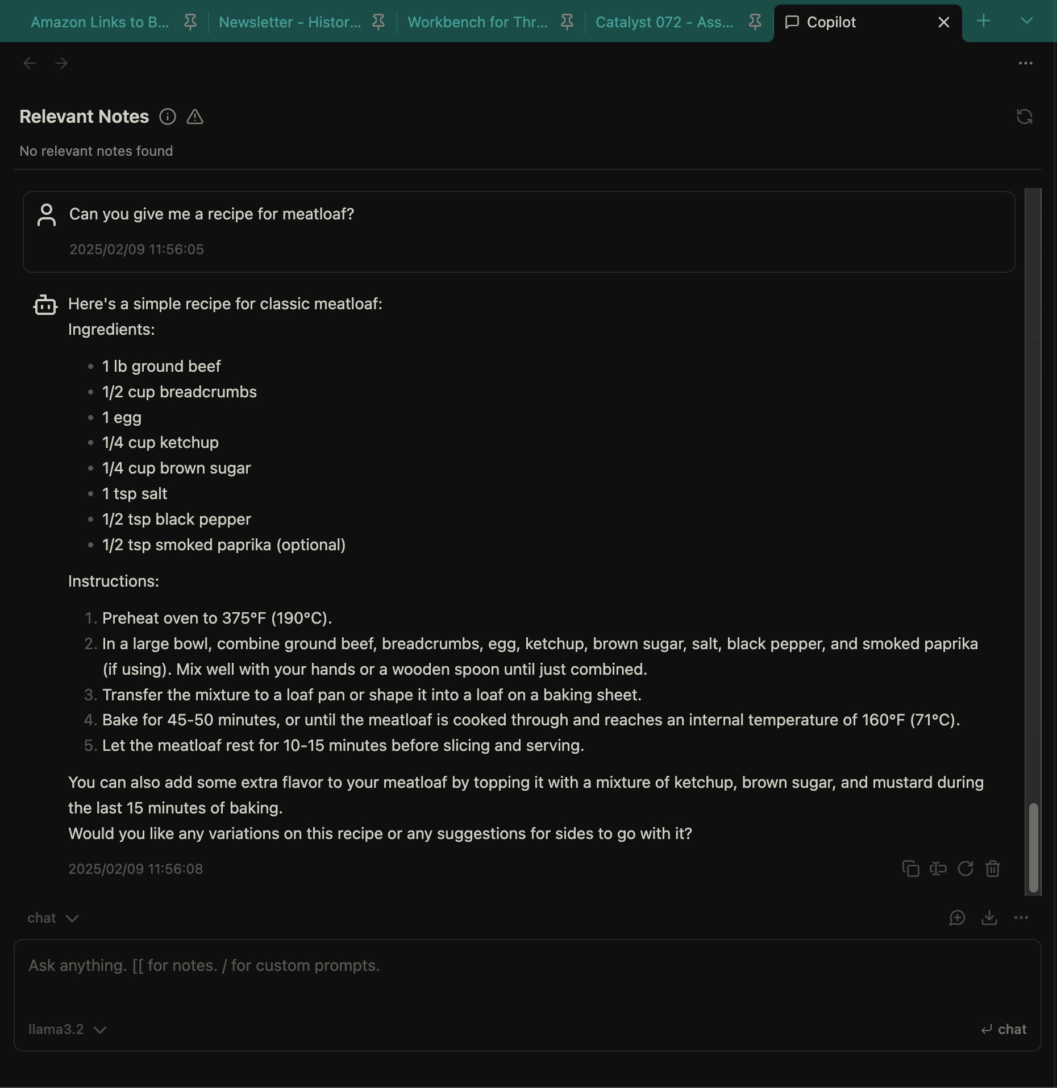Click the Relevant Notes info icon
The image size is (1057, 1088).
(x=168, y=117)
